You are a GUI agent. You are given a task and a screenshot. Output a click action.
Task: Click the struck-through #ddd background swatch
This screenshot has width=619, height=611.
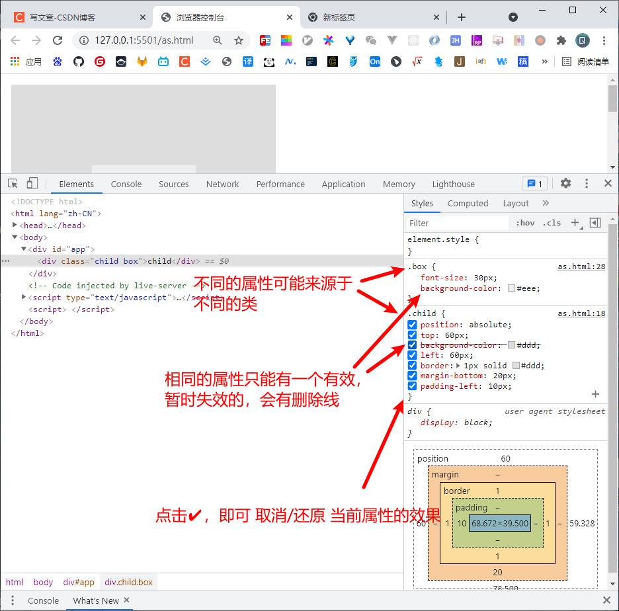tap(511, 345)
